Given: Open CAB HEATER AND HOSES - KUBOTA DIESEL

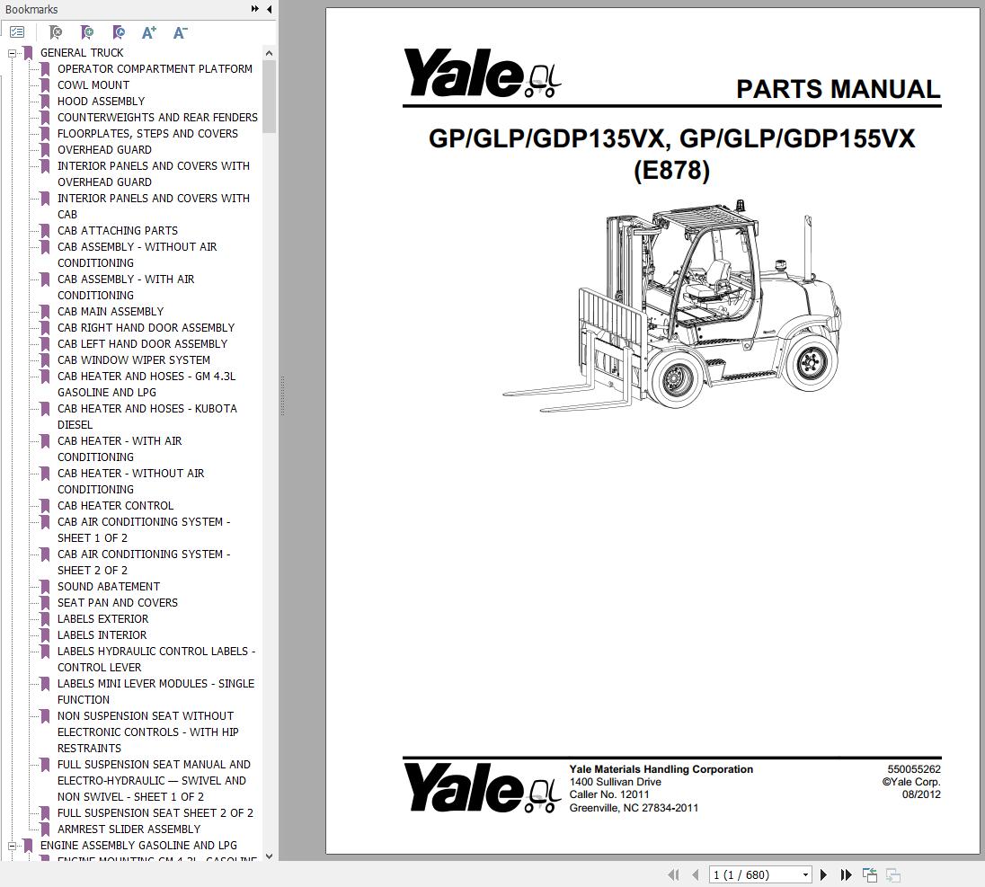Looking at the screenshot, I should click(x=147, y=416).
